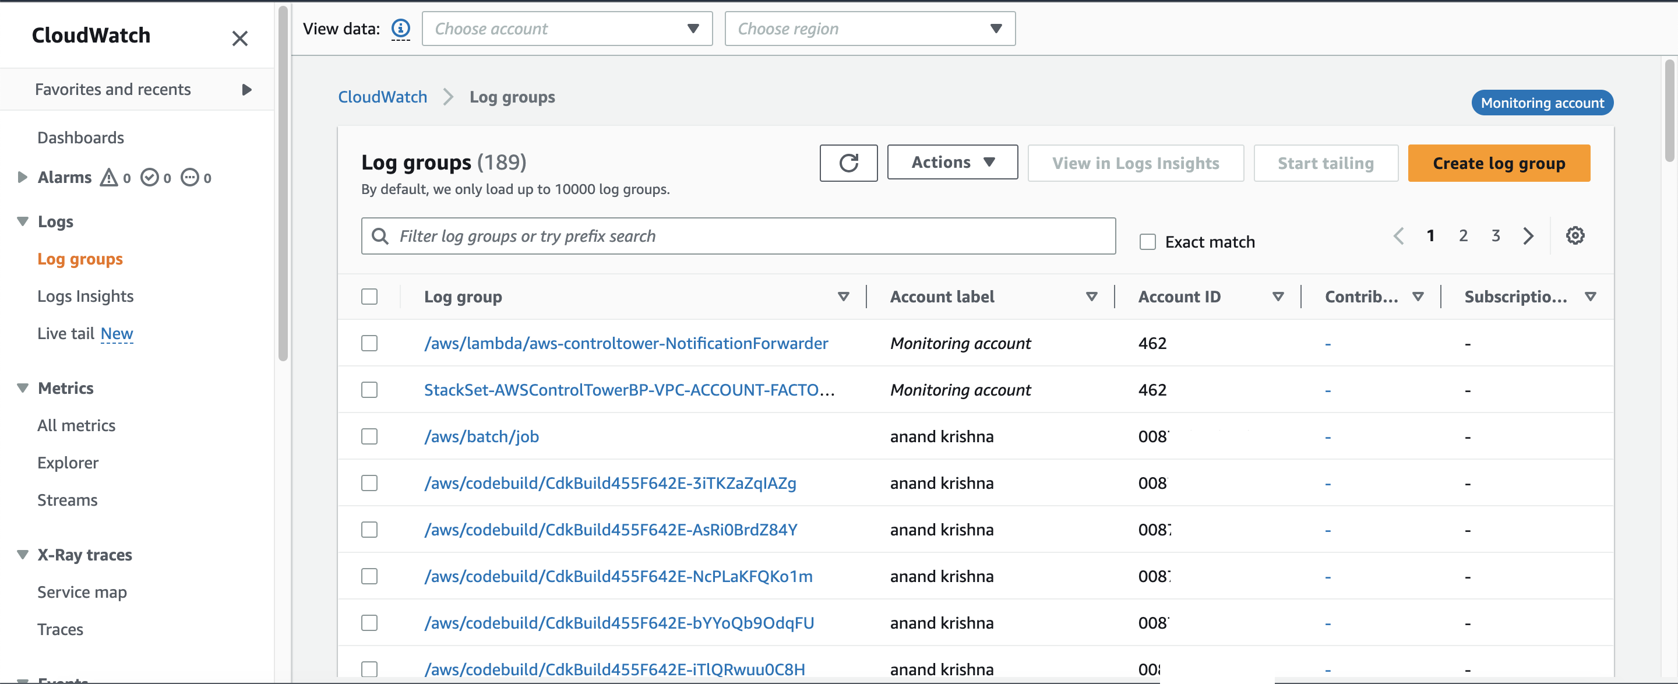
Task: Click View in Logs Insights button
Action: tap(1135, 163)
